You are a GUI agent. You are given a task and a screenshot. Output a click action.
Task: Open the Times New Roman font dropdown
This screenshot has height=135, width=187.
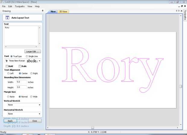point(40,61)
